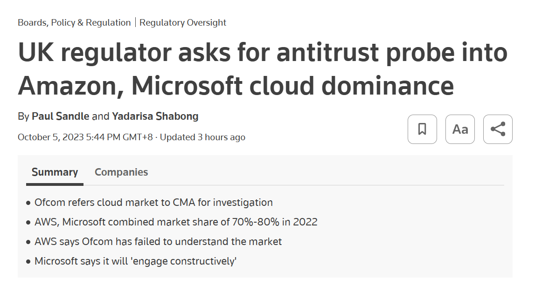
Task: View author Yadarisa Shabong's profile
Action: (x=155, y=116)
